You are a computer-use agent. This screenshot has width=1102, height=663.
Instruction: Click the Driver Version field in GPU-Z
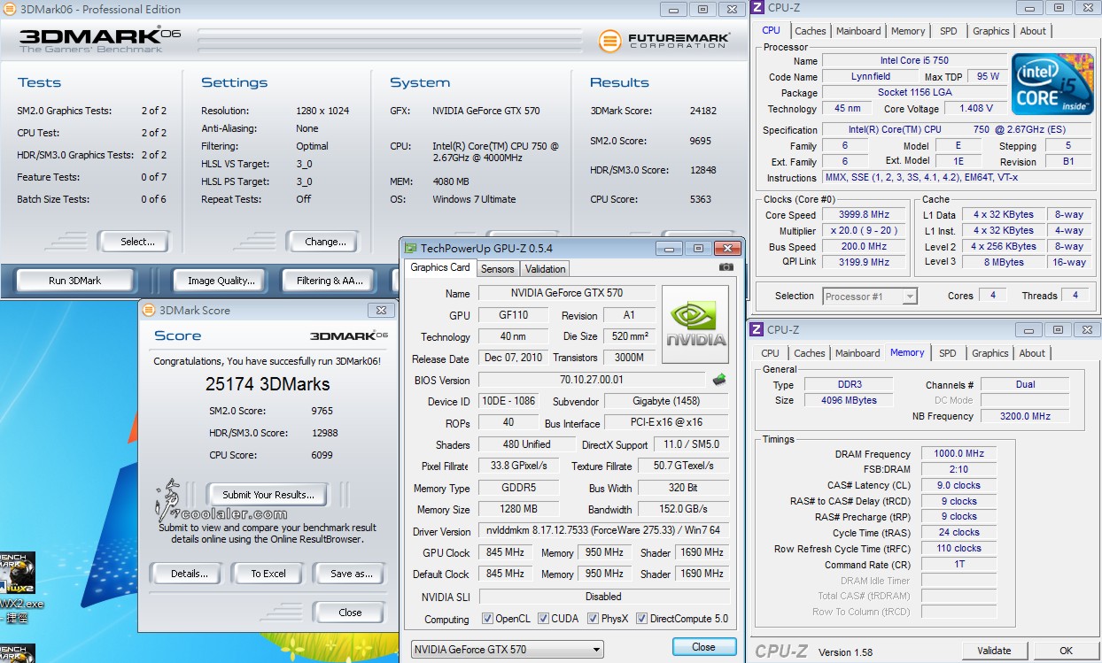tap(604, 531)
